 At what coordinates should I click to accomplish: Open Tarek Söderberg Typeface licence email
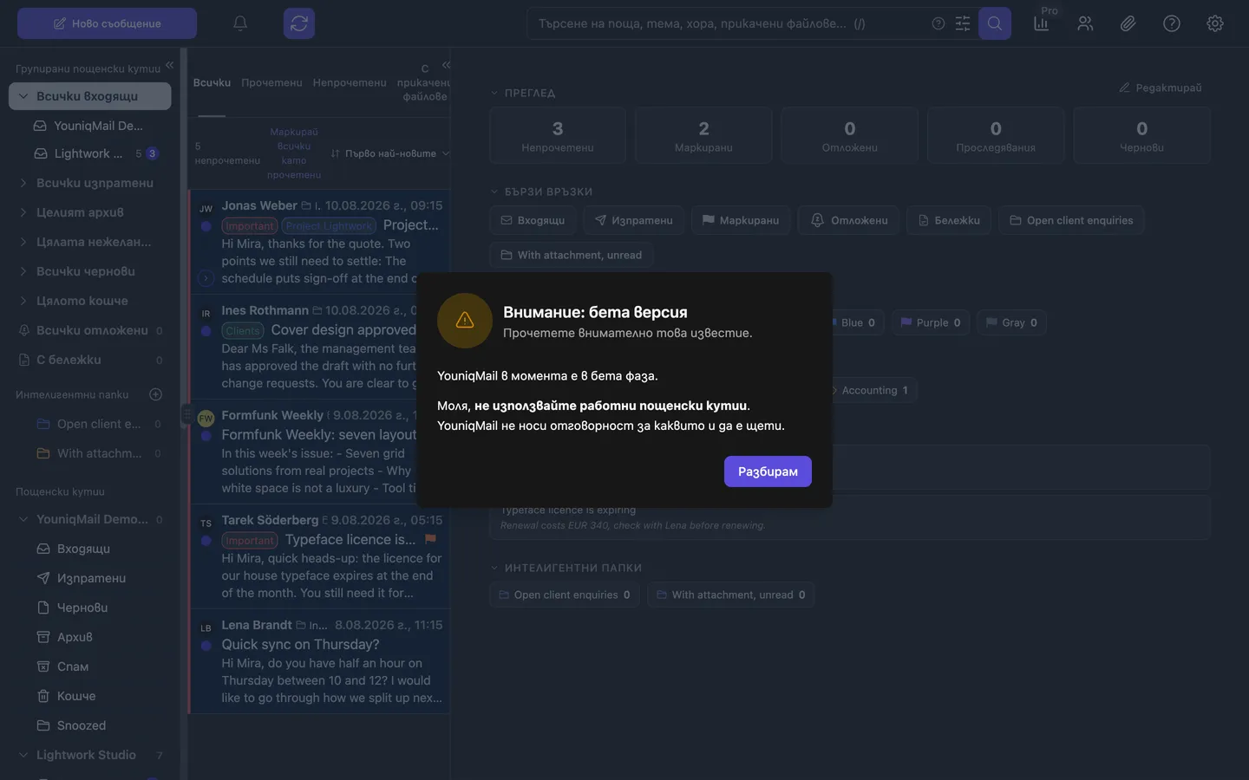[319, 556]
